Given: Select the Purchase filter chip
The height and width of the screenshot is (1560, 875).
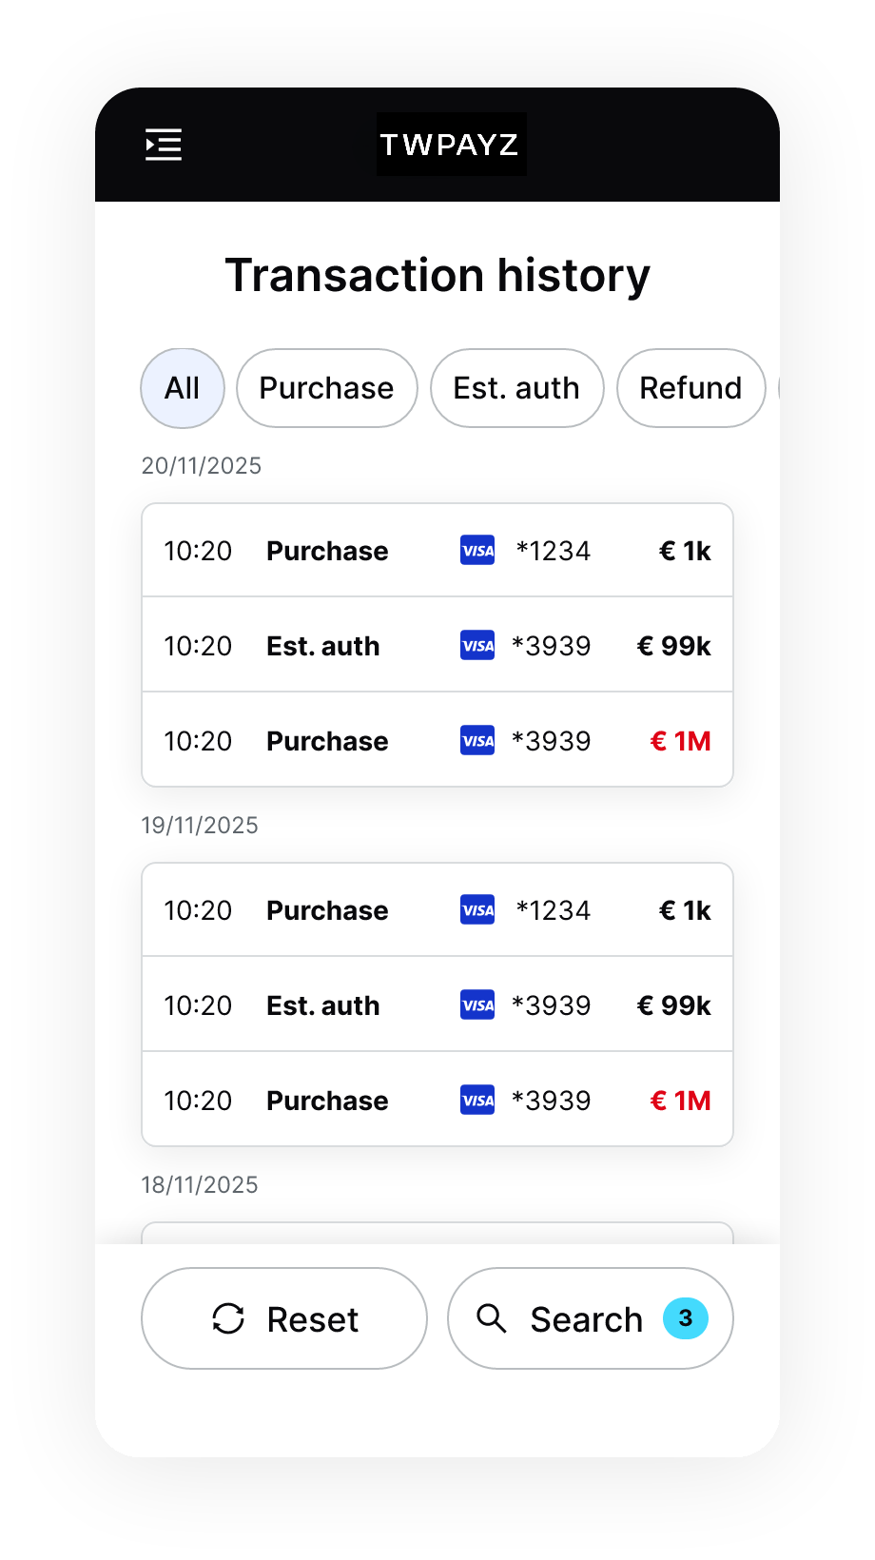Looking at the screenshot, I should (x=327, y=388).
